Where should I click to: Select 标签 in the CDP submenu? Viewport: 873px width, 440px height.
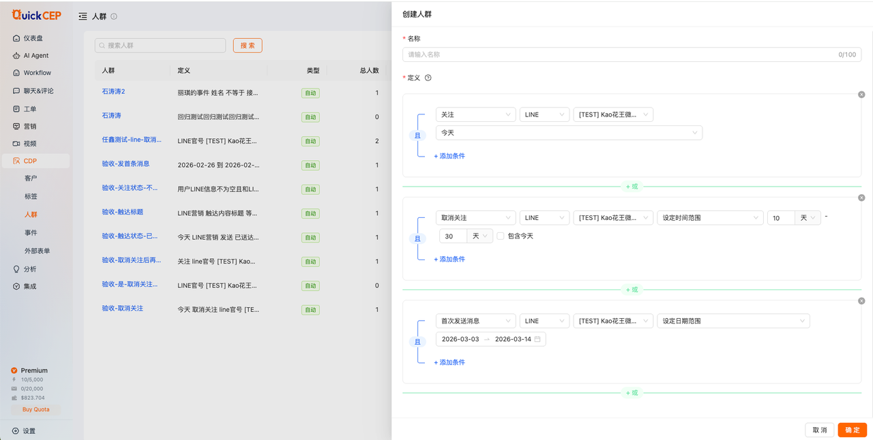point(31,196)
